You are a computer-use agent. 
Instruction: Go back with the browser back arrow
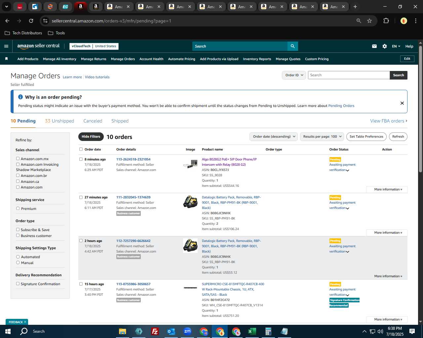tap(7, 21)
